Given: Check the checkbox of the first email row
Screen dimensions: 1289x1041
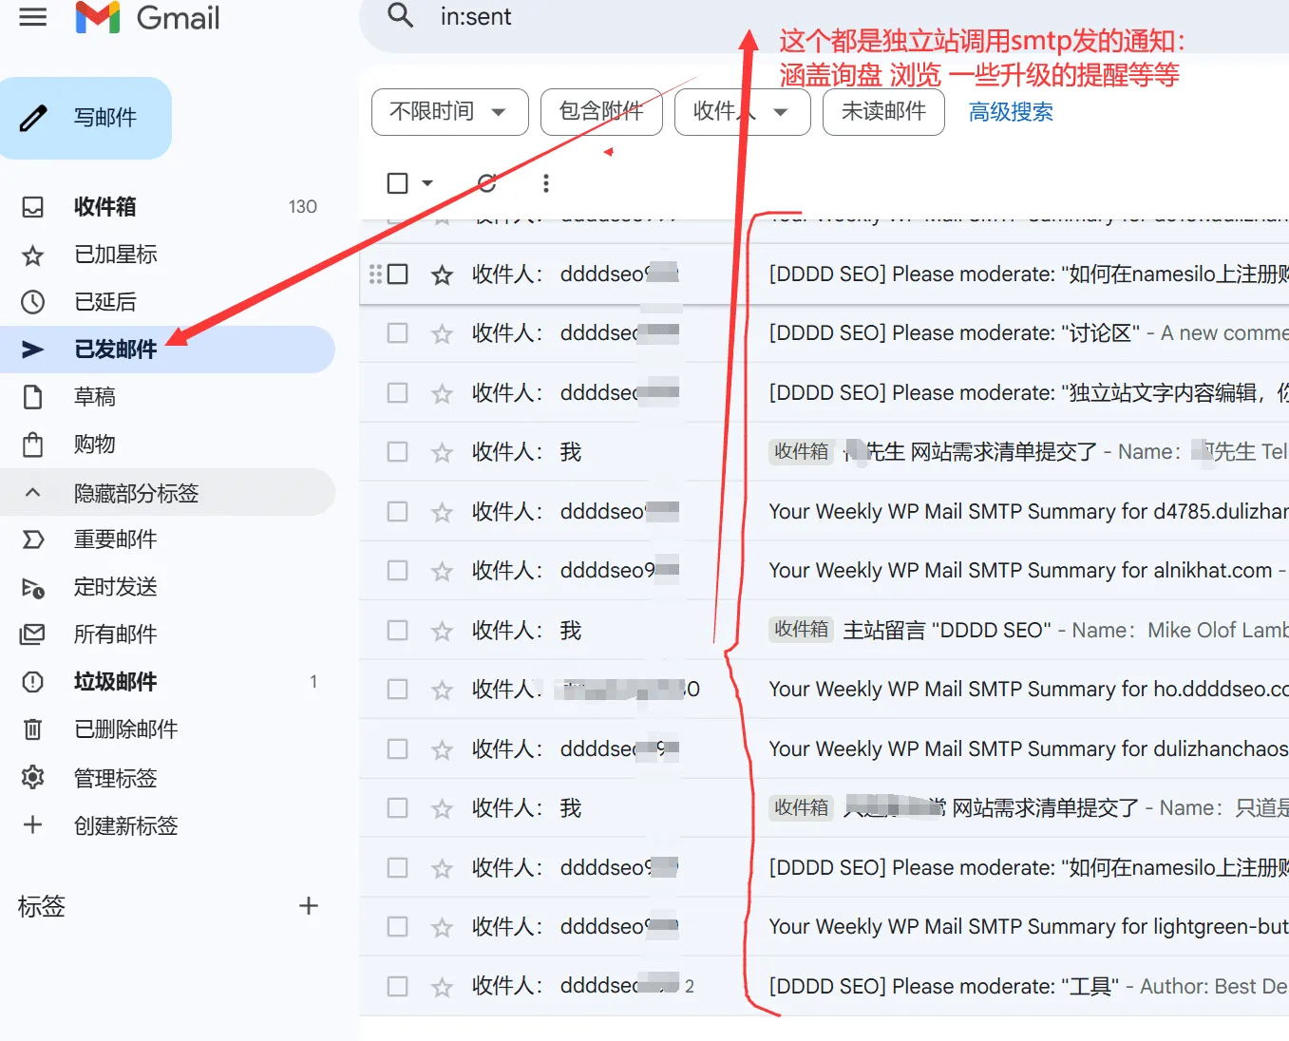Looking at the screenshot, I should tap(397, 274).
